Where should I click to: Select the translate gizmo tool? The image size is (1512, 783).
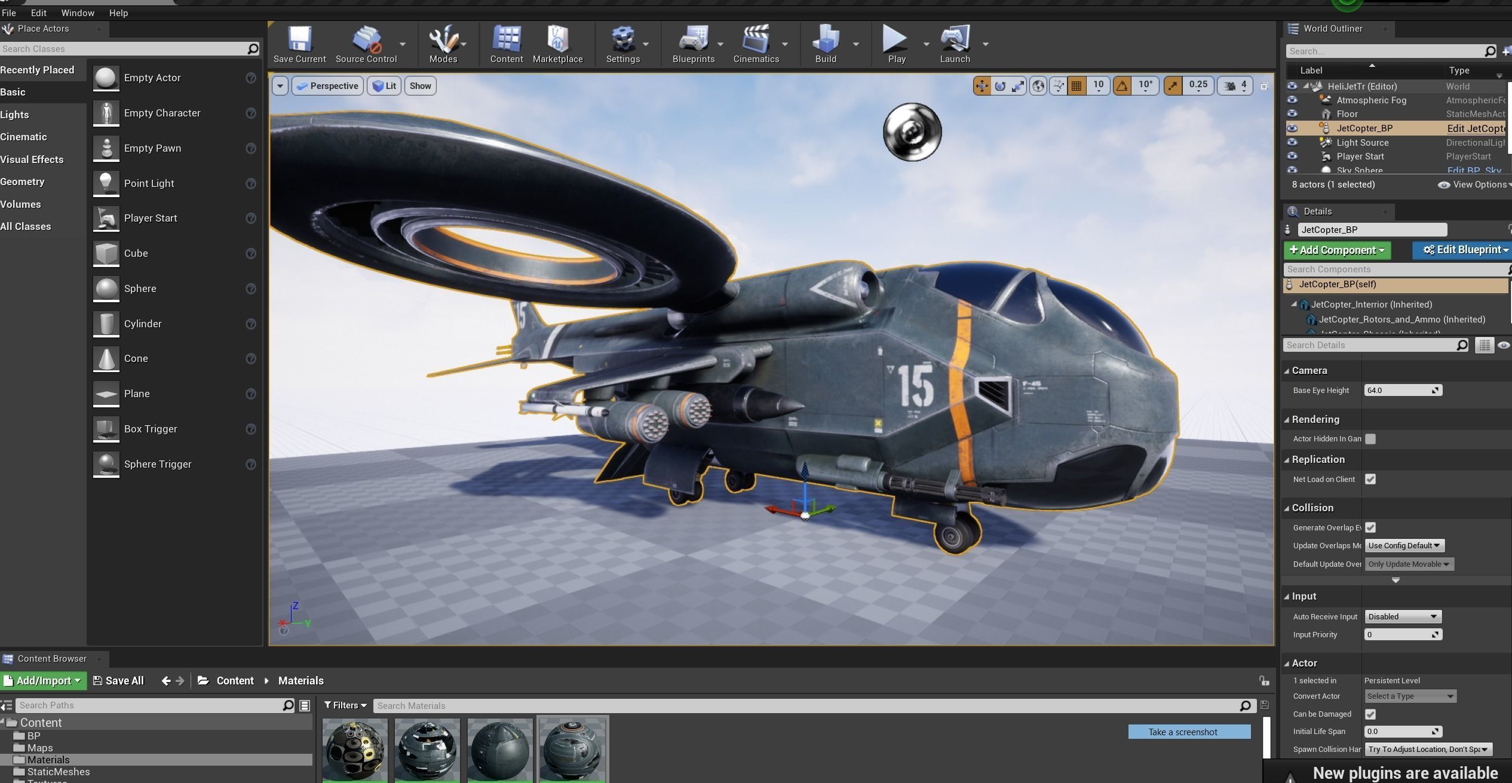[x=982, y=86]
